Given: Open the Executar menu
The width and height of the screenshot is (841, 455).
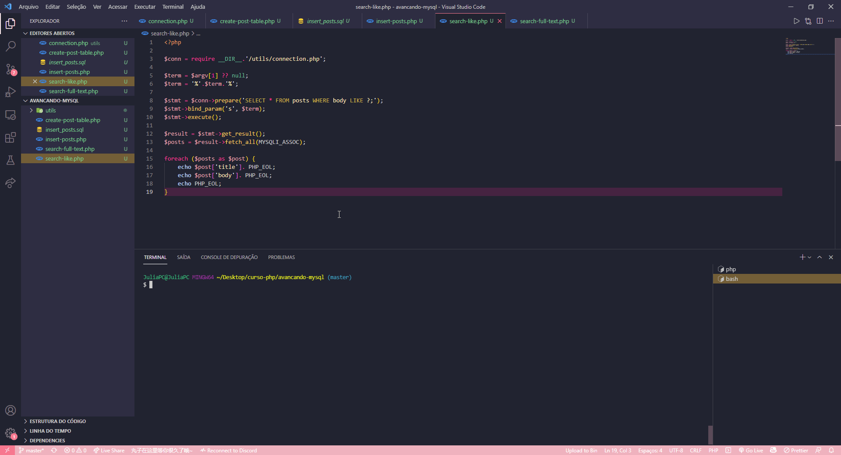Looking at the screenshot, I should click(145, 7).
